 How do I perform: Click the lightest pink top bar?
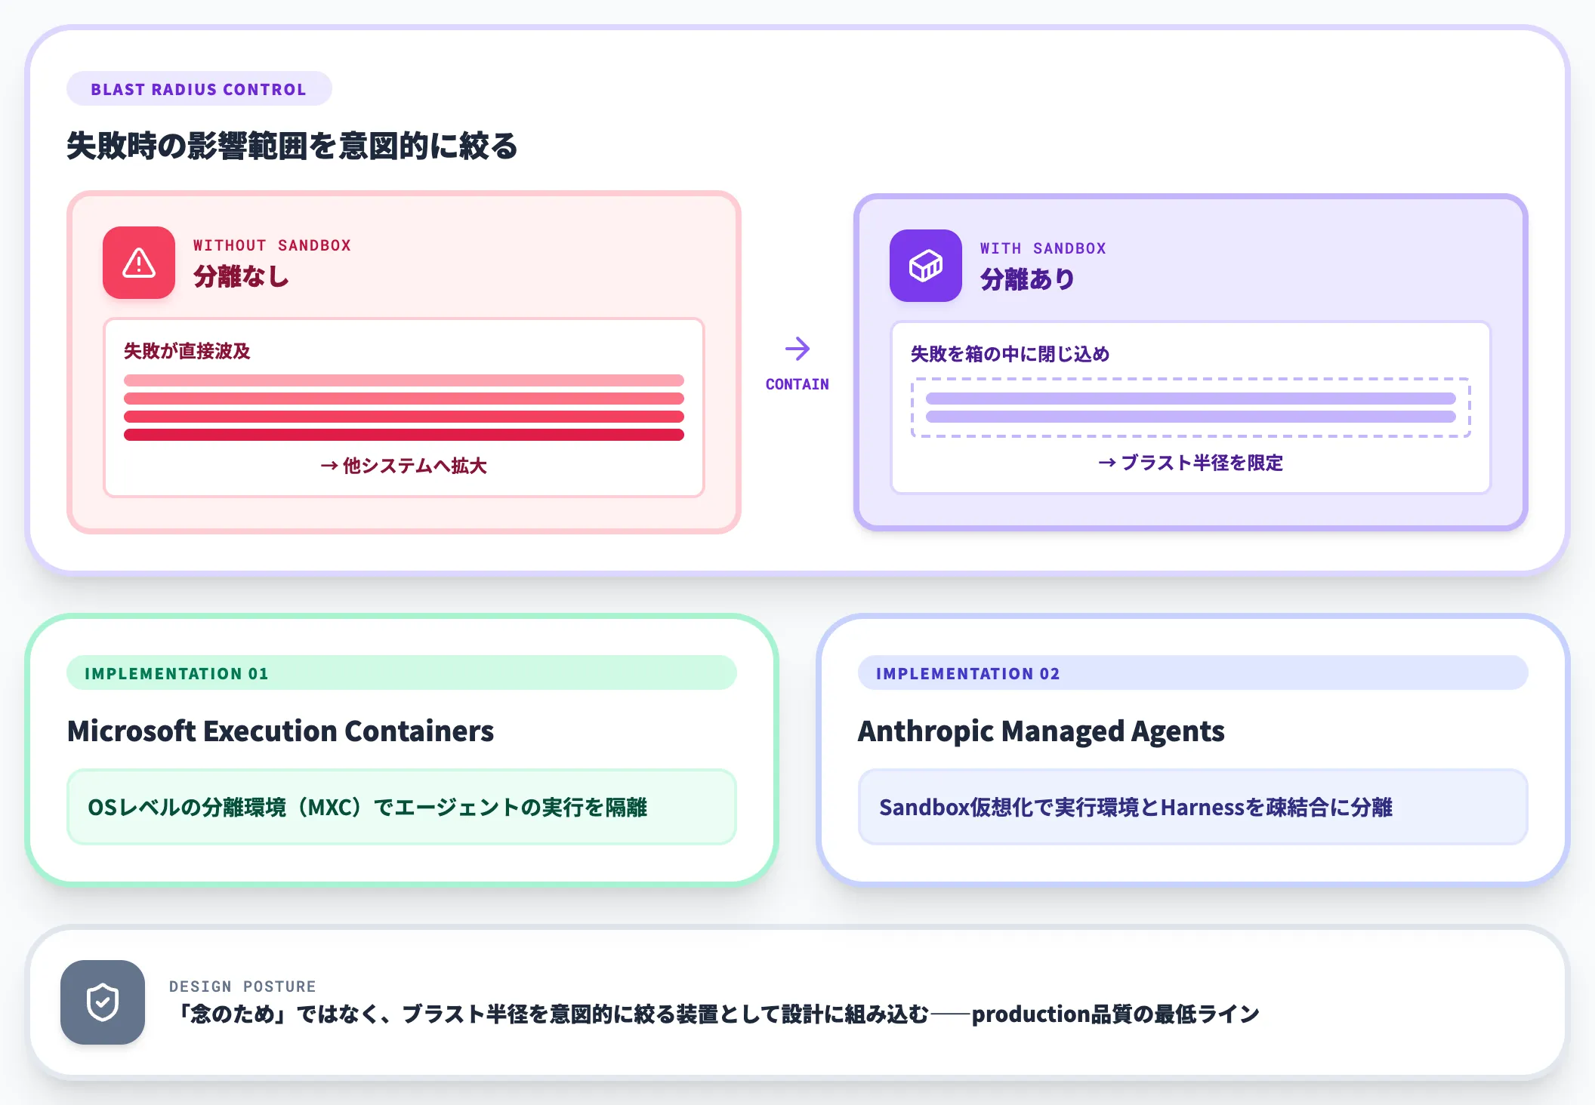point(404,380)
